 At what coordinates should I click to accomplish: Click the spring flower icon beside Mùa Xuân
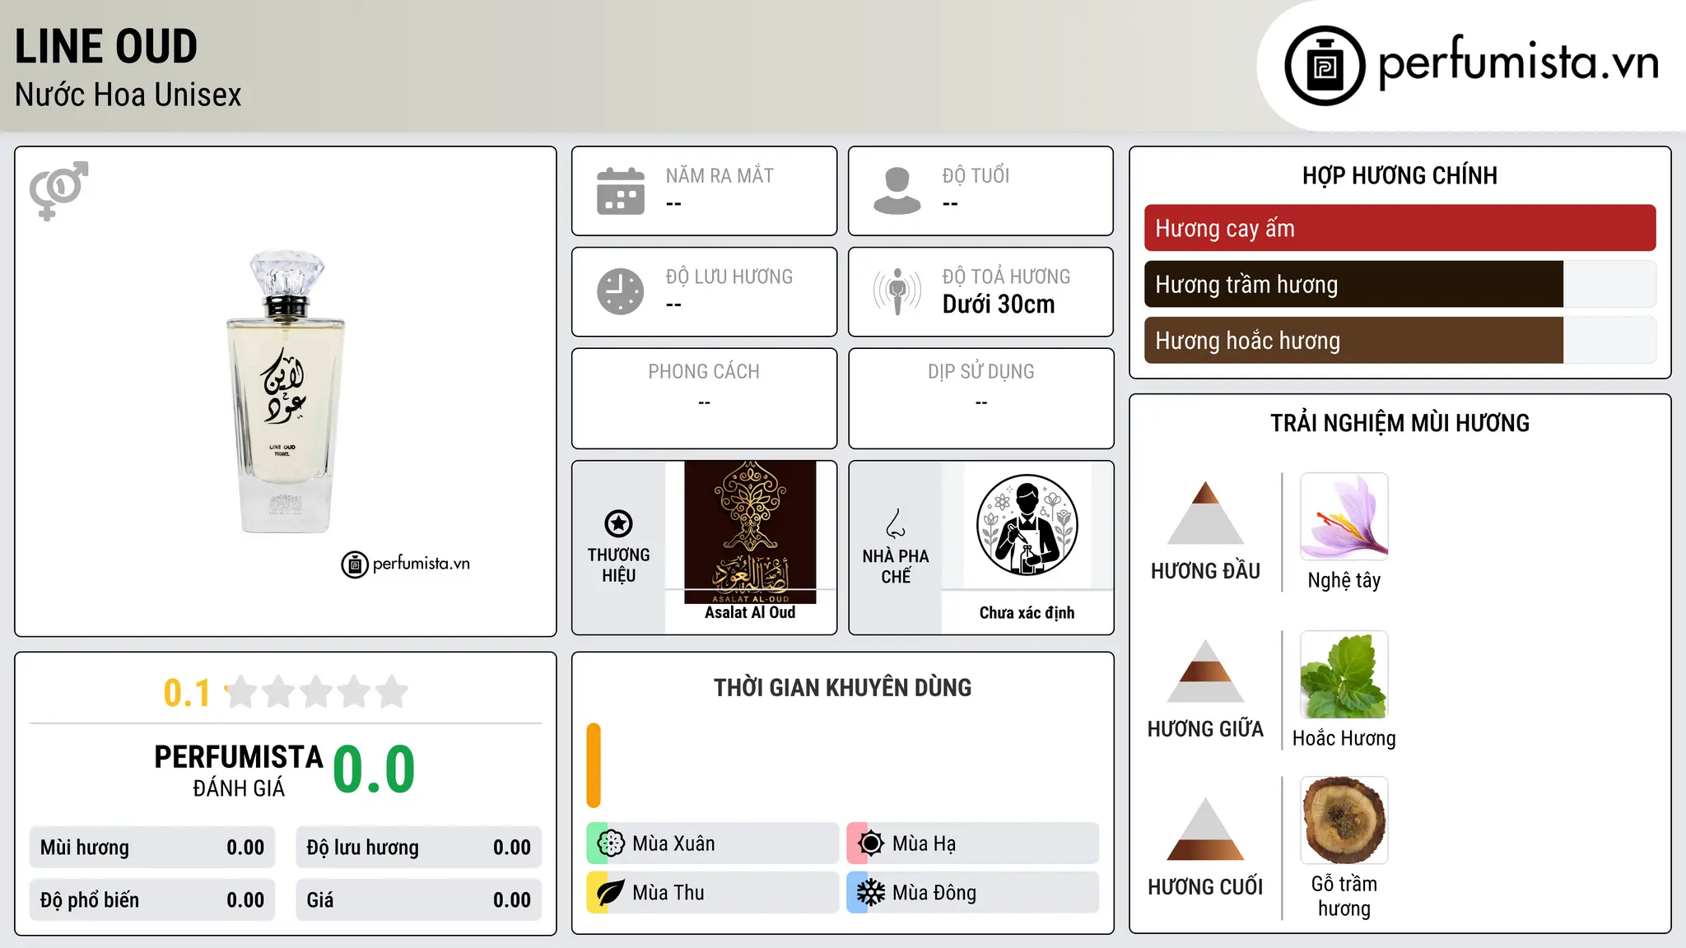pos(611,843)
